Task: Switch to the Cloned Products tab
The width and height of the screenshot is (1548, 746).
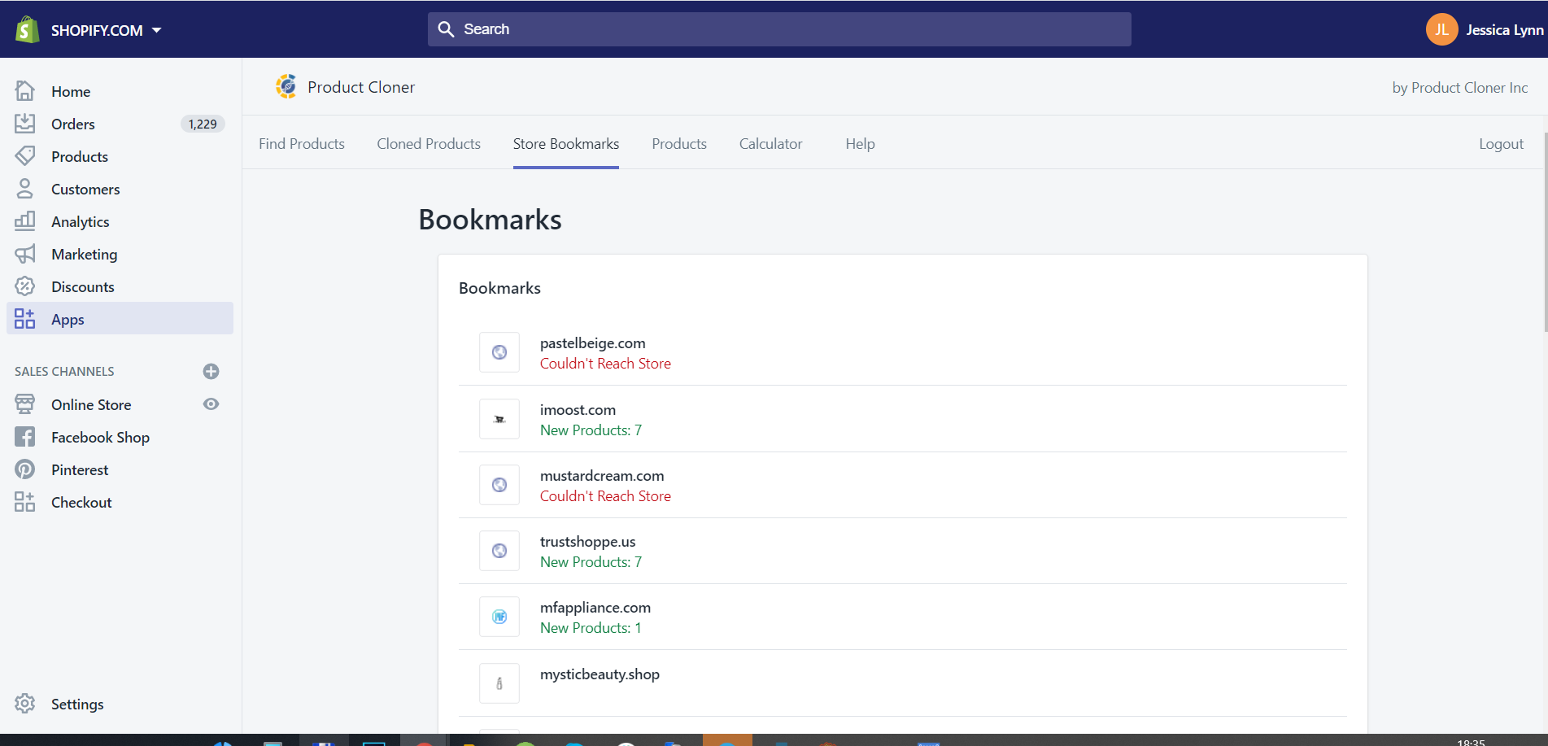Action: point(428,144)
